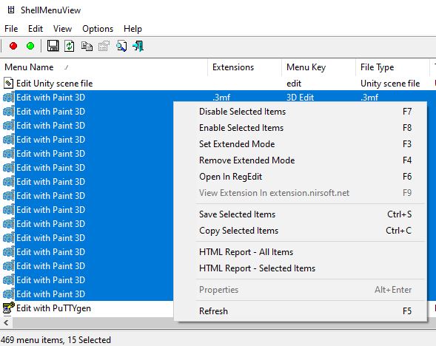Click Refresh in the context menu

click(301, 311)
